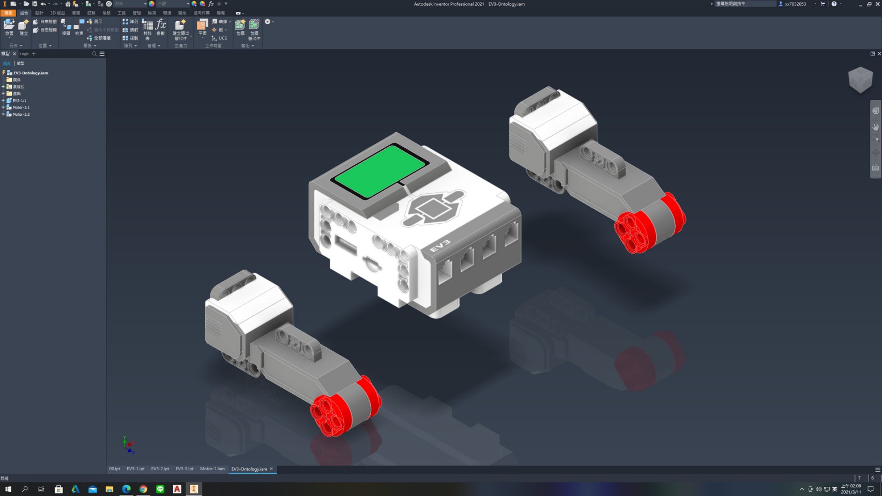Click the work Point (點) tool
882x496 pixels.
click(x=219, y=30)
